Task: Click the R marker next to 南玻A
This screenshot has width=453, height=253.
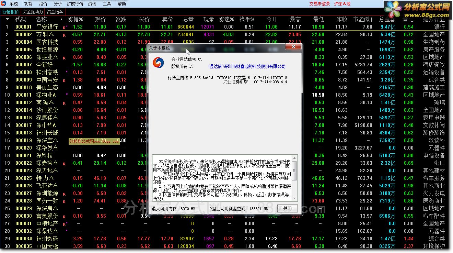Action: tap(64, 103)
